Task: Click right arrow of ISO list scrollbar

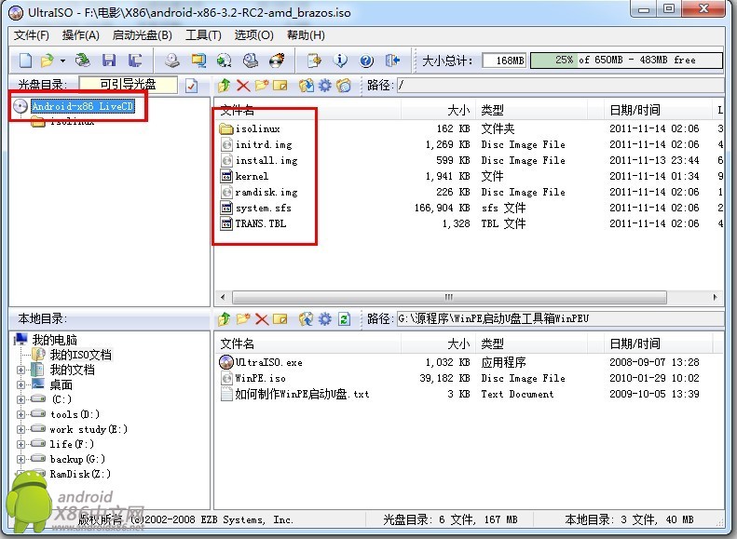Action: [x=715, y=297]
